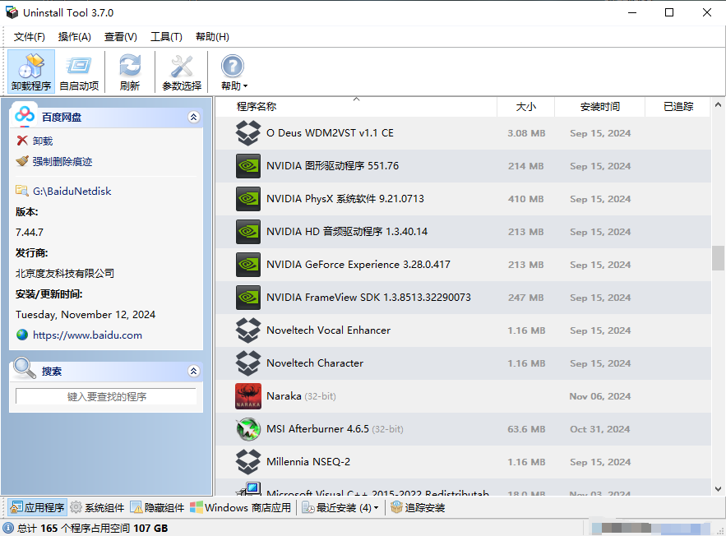The width and height of the screenshot is (726, 536).
Task: Open the 自启动项 startup items view
Action: tap(79, 72)
